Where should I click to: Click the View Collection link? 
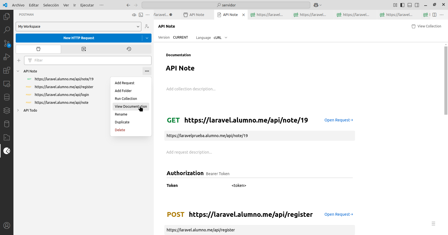pos(426,26)
